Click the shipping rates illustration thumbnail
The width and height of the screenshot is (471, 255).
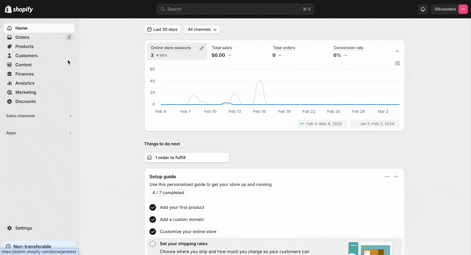tap(370, 249)
